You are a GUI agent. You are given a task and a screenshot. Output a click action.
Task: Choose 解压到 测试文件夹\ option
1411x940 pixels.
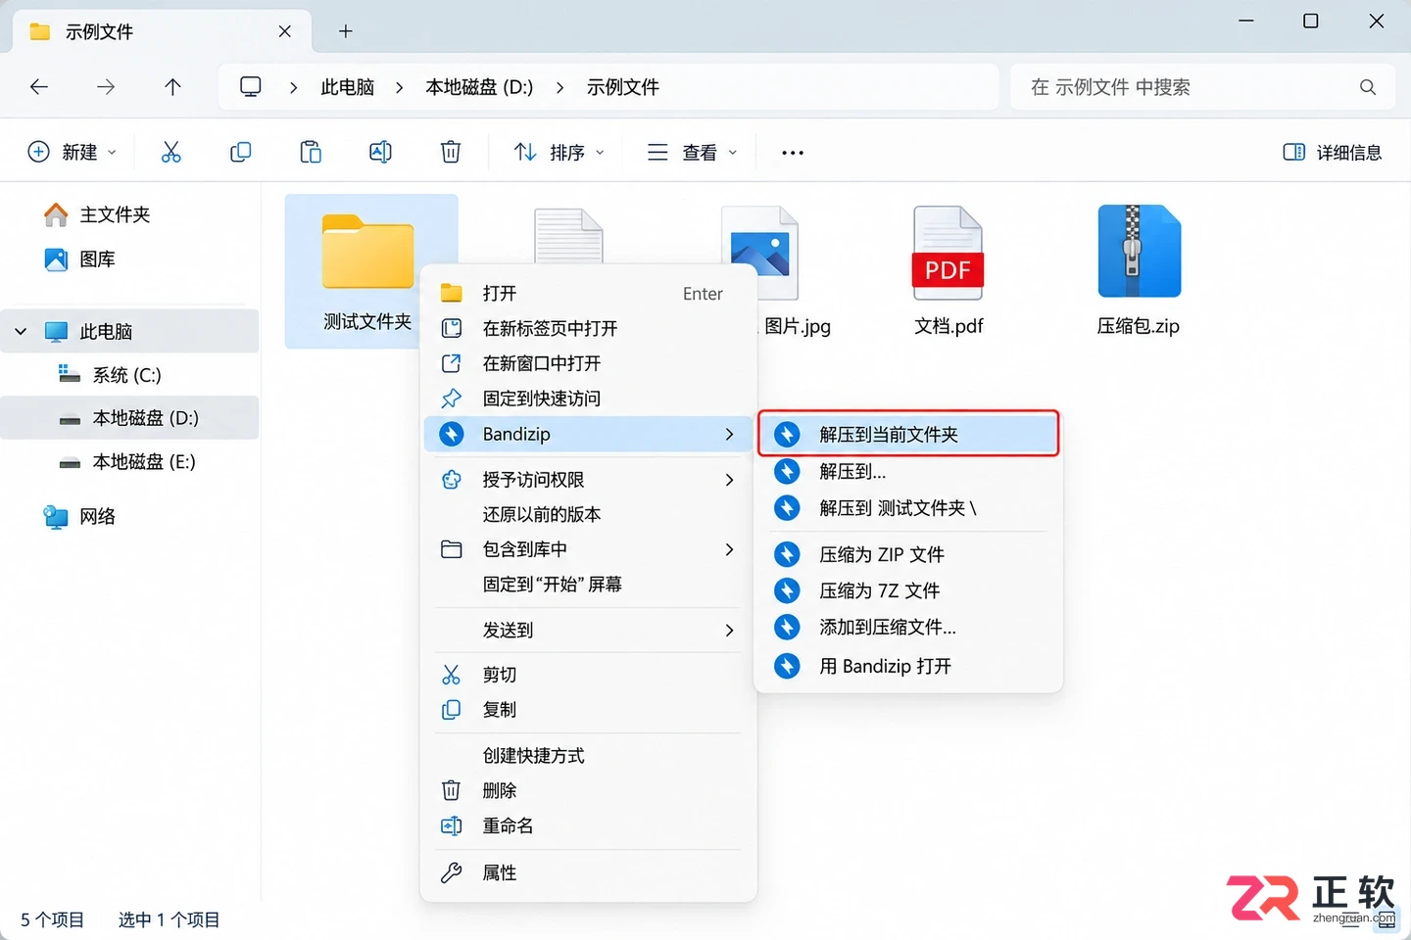908,507
